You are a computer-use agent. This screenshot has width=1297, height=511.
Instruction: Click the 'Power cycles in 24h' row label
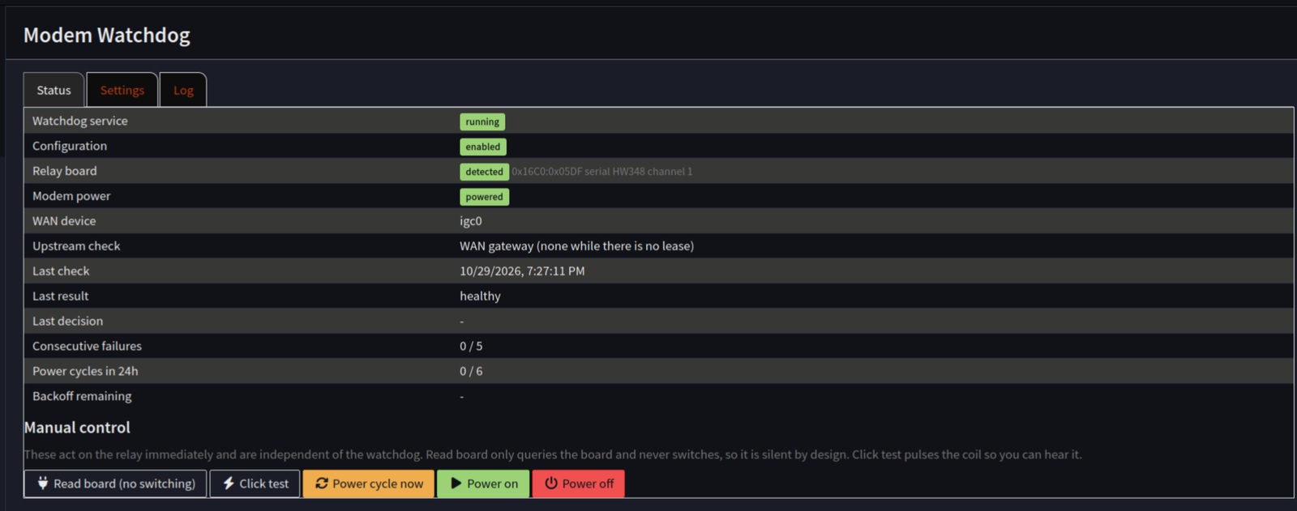[85, 371]
